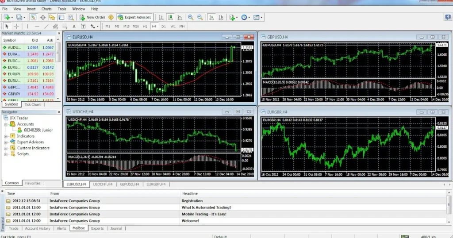Open the Strategy Tester icon

pyautogui.click(x=70, y=17)
